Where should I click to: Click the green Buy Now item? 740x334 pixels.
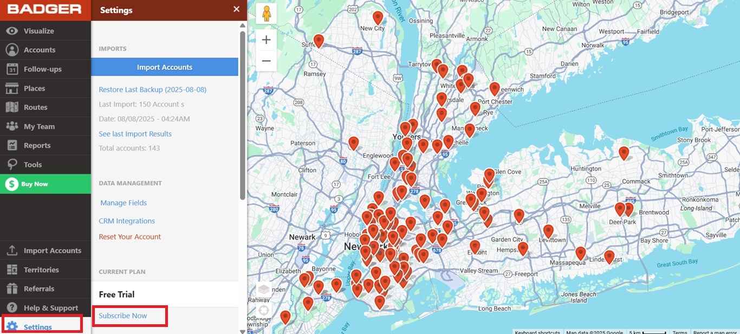tap(46, 184)
